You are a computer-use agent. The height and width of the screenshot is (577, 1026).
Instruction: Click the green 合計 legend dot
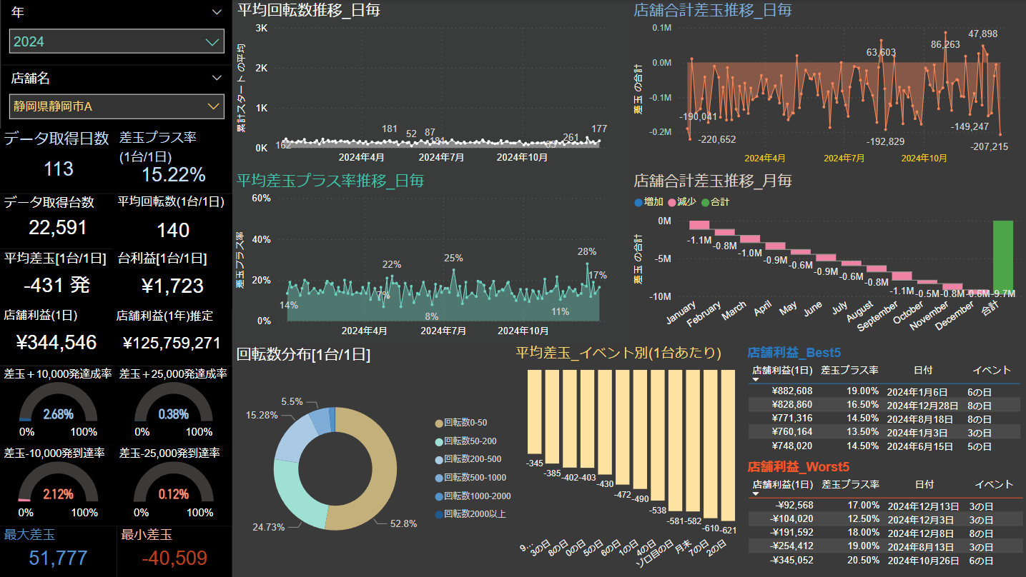(705, 202)
